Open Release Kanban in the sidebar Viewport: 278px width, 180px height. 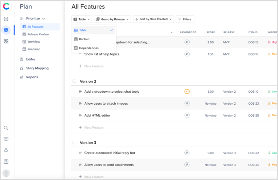click(x=38, y=34)
